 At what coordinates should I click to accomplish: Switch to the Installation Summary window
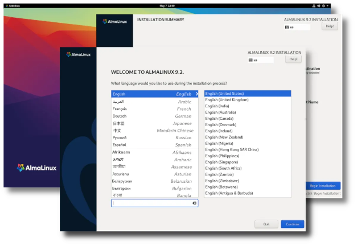coord(161,20)
